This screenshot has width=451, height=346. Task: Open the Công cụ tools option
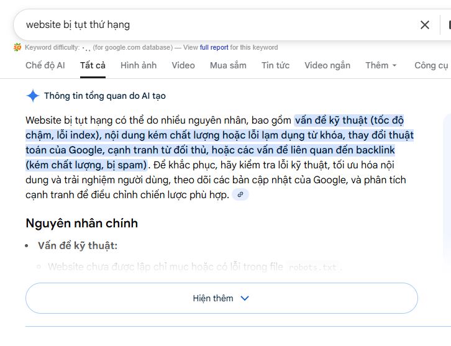point(431,65)
